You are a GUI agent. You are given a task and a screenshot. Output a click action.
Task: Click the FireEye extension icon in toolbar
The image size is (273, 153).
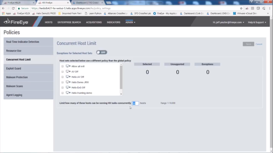pos(247,8)
